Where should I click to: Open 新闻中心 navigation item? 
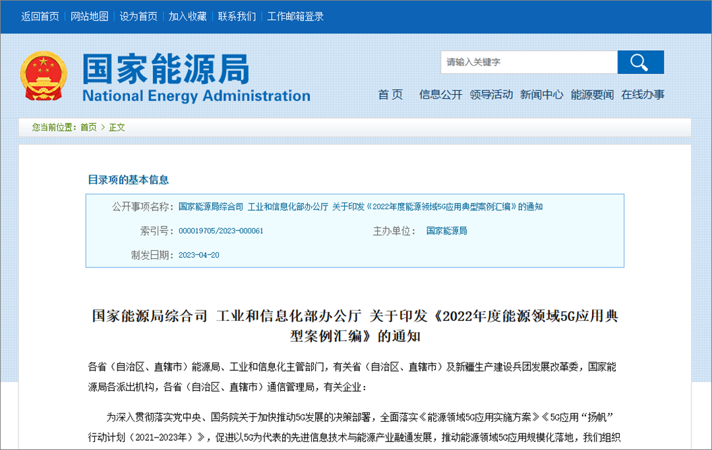click(541, 95)
